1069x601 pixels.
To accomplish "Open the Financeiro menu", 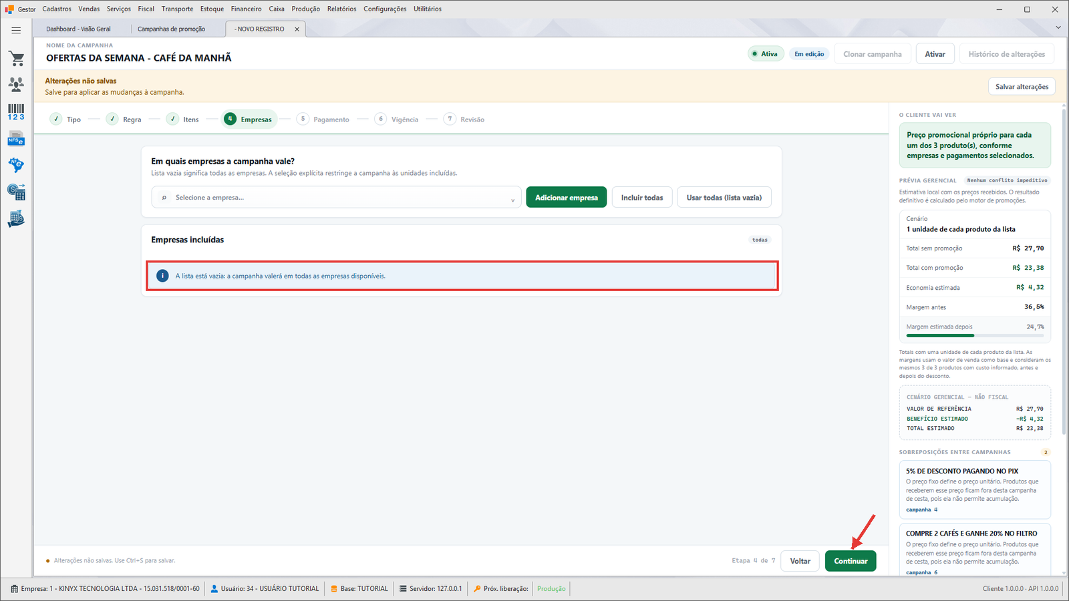I will 247,9.
